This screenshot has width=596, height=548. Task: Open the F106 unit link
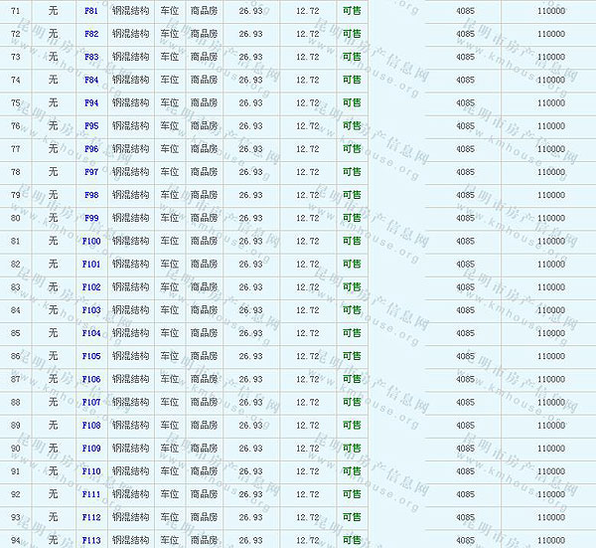(x=90, y=379)
